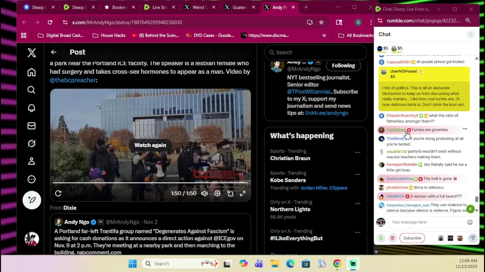Open All Bookmarks folder

pyautogui.click(x=356, y=36)
